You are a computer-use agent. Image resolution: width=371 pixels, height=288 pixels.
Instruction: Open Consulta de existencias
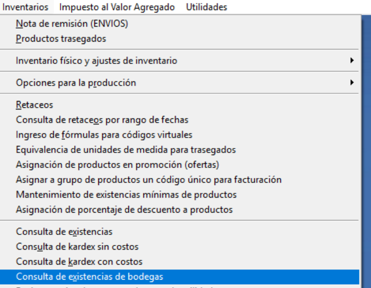tap(64, 232)
